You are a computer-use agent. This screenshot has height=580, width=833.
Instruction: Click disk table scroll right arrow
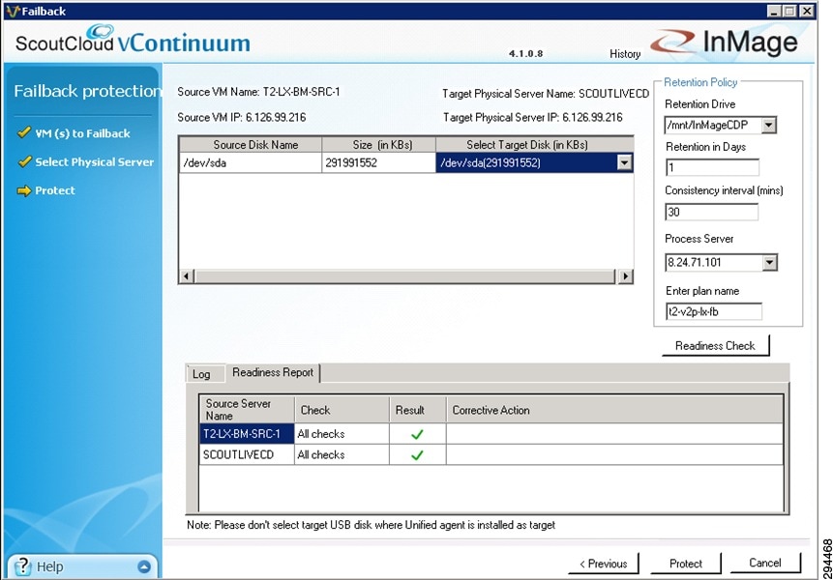(625, 275)
